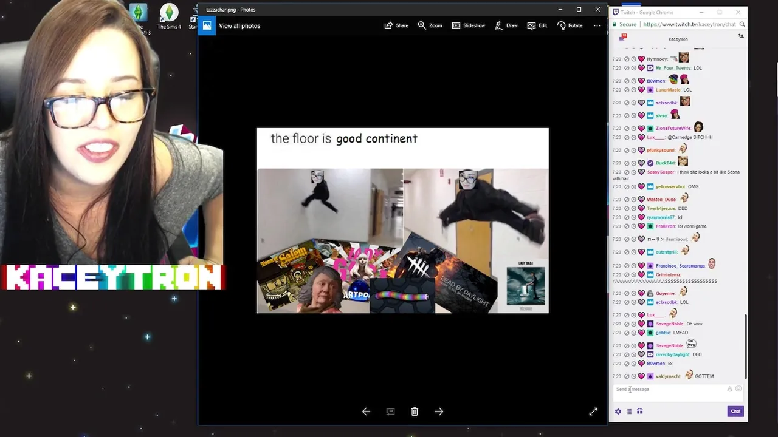This screenshot has width=778, height=437.
Task: Open the See more (three dots) menu in Photos
Action: (597, 25)
